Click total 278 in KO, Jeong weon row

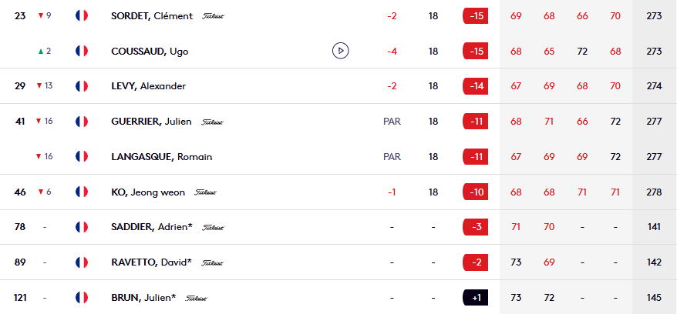click(654, 192)
